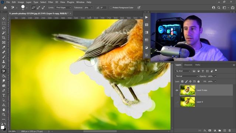Select the Move tool
Screen dimensions: 236x133
(4, 18)
